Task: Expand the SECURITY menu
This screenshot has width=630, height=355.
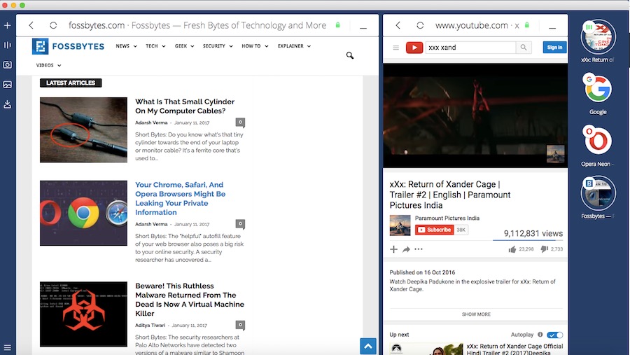Action: 218,46
